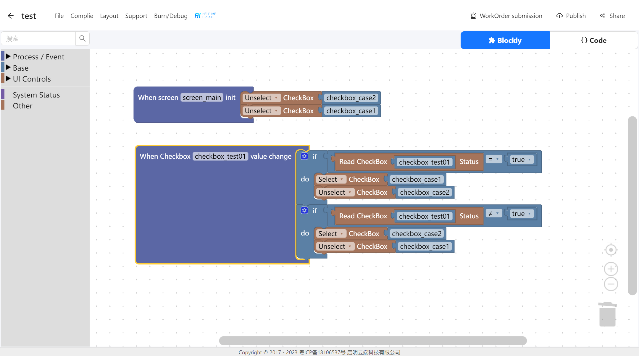Click checkbox_test01 in the value change header
The height and width of the screenshot is (356, 639).
pos(220,156)
